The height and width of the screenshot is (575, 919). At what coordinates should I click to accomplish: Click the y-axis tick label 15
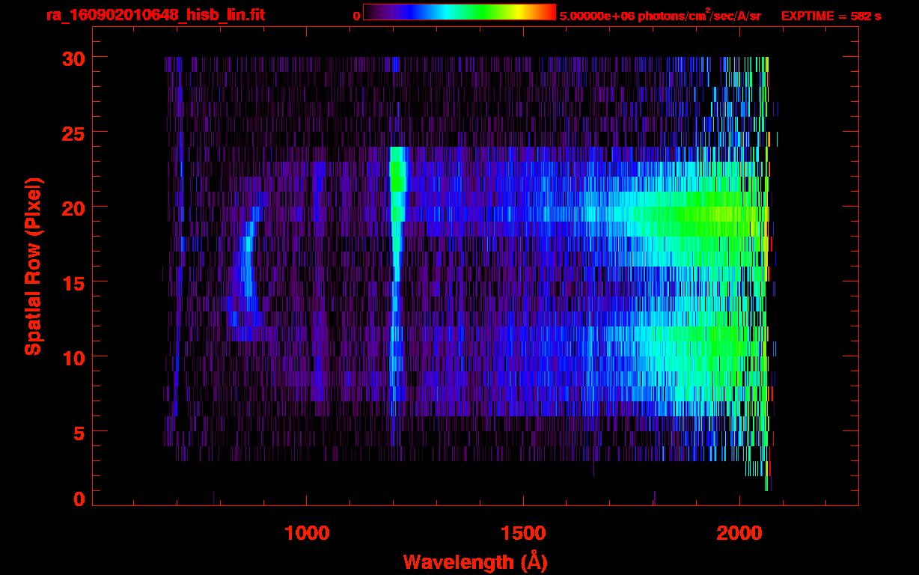click(73, 282)
